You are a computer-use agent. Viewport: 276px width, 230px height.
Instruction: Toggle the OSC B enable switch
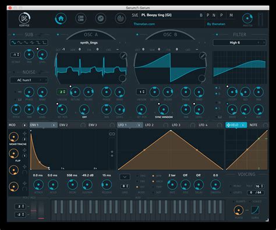(x=137, y=34)
